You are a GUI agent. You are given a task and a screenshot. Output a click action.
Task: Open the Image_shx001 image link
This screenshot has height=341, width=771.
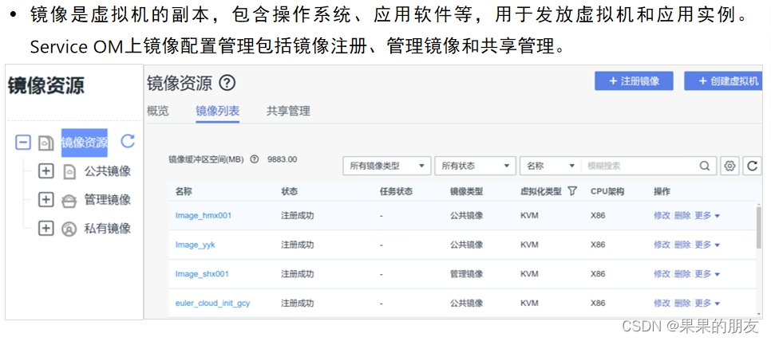pos(202,274)
